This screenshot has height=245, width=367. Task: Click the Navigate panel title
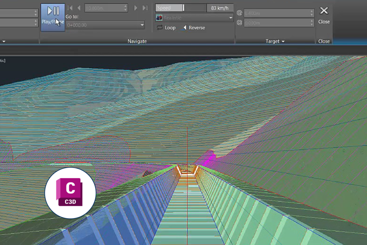137,41
